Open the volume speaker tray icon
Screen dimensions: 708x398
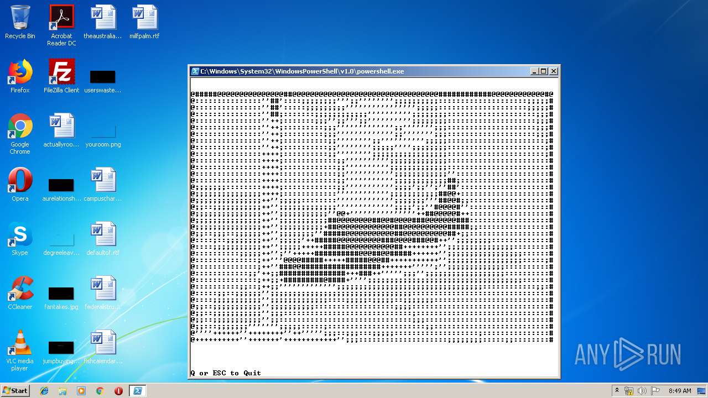point(642,391)
